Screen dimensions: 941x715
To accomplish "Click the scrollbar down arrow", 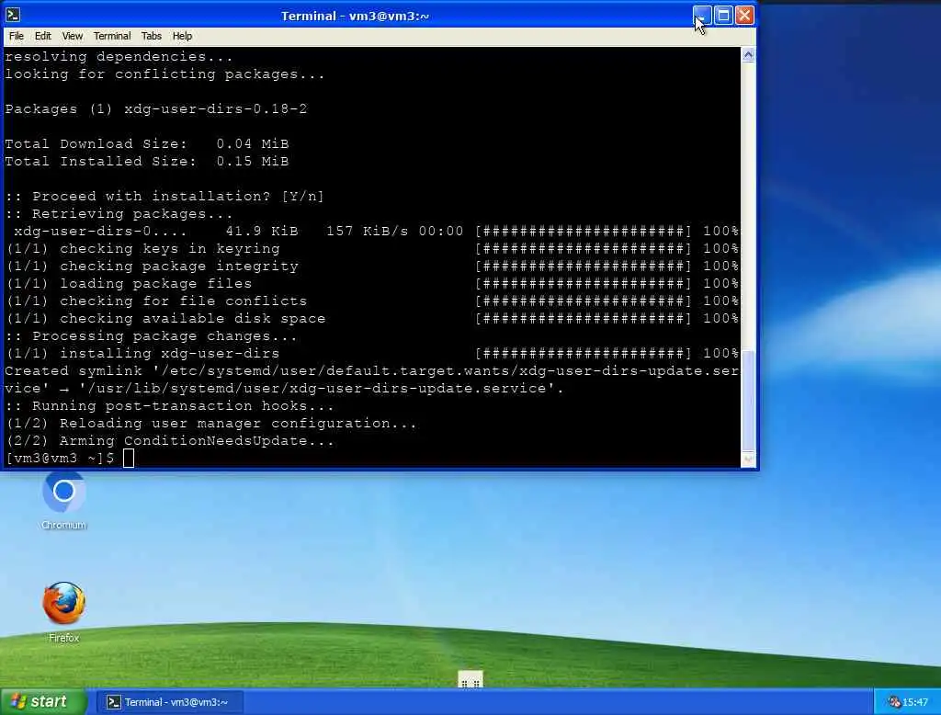I will click(x=748, y=460).
